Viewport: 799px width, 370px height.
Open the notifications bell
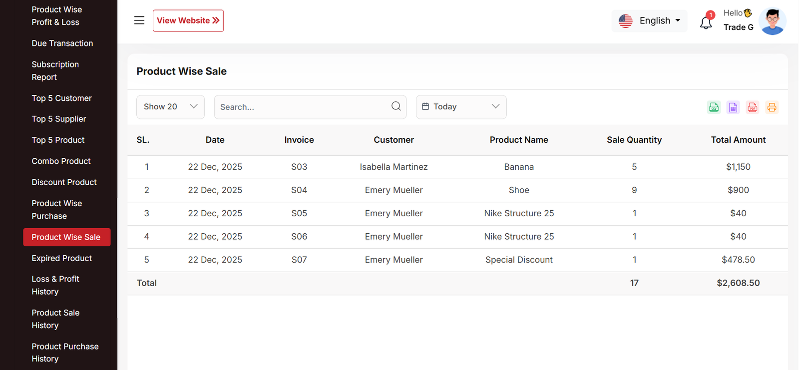(x=706, y=22)
